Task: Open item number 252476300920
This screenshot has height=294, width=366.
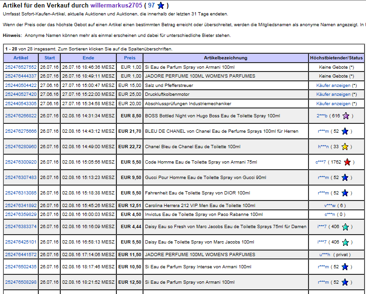Action: pyautogui.click(x=21, y=162)
